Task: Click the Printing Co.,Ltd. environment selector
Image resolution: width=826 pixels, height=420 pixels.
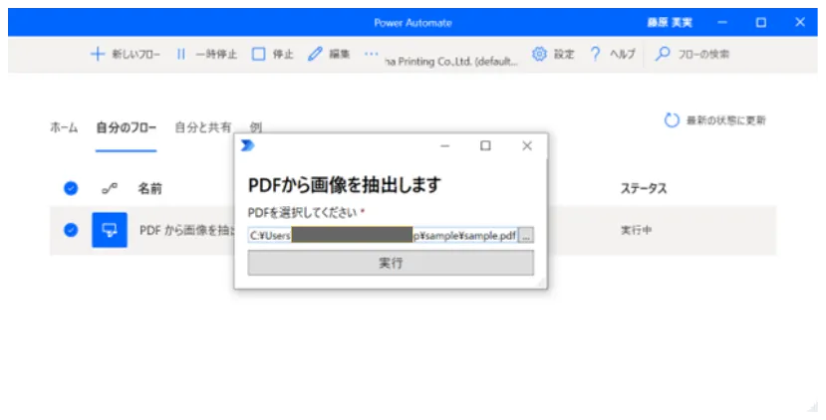Action: [x=452, y=62]
